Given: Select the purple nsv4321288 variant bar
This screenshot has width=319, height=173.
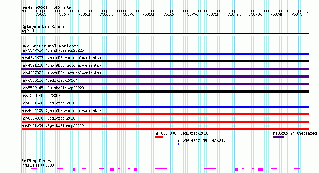Looking at the screenshot, I should (165, 69).
